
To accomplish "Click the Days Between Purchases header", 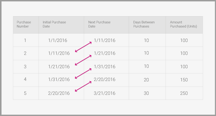I will [144, 24].
